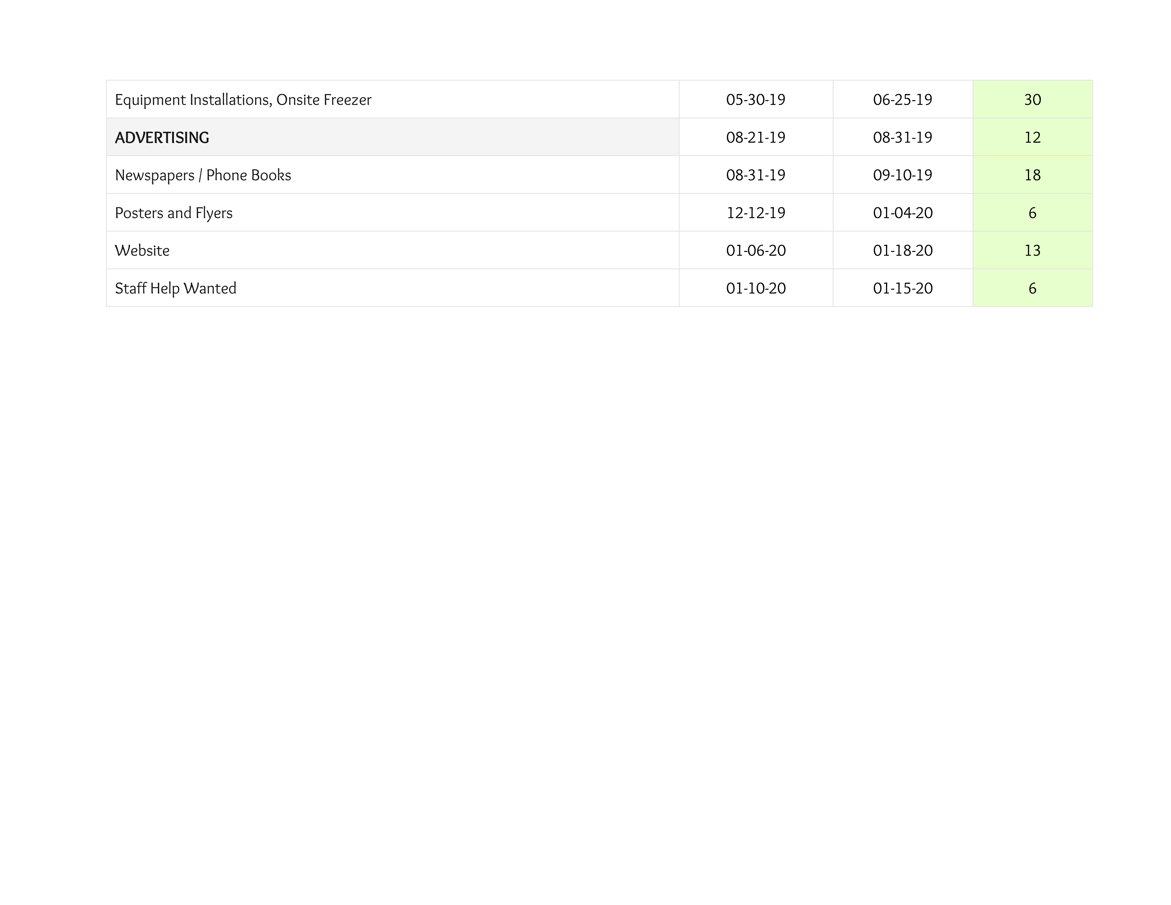Select the Newspapers / Phone Books row label
This screenshot has width=1171, height=905.
(x=203, y=175)
